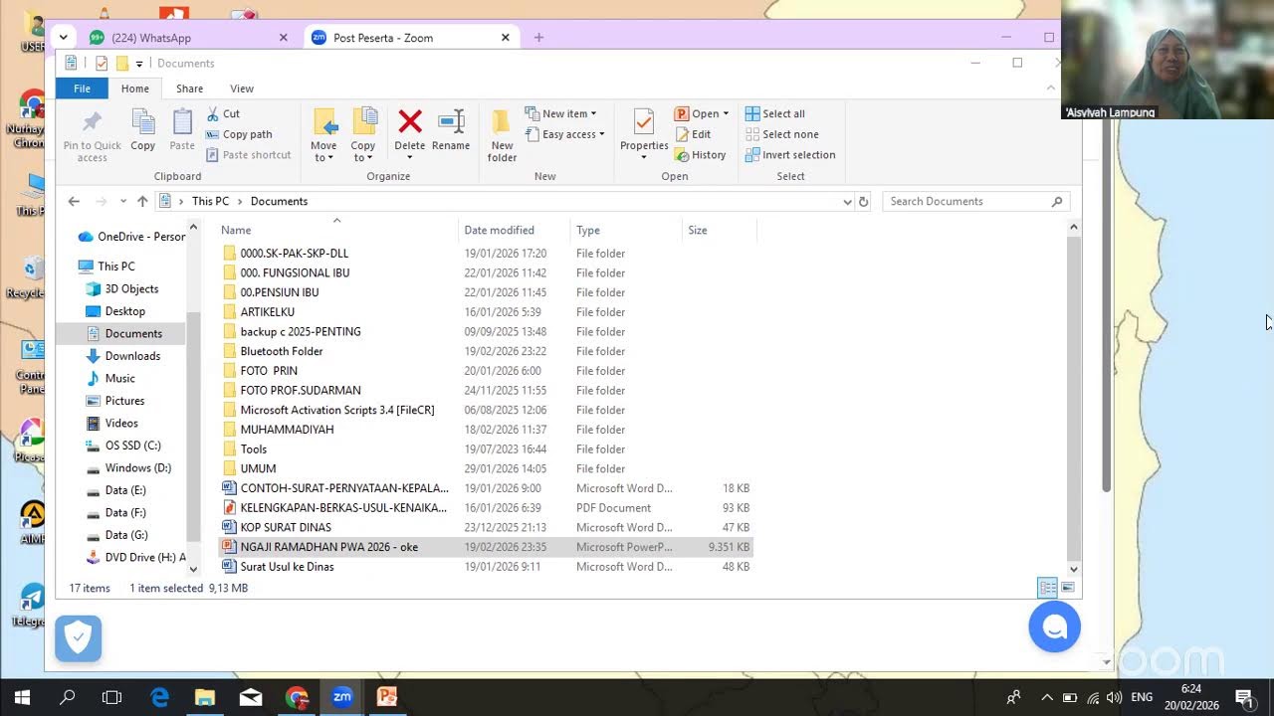Go up one folder level arrow
Screen dimensions: 1274x716
pyautogui.click(x=142, y=201)
